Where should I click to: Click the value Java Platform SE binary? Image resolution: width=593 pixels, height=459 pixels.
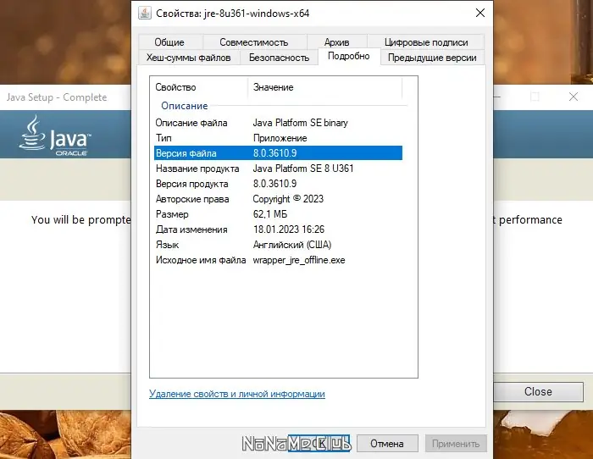pos(300,123)
